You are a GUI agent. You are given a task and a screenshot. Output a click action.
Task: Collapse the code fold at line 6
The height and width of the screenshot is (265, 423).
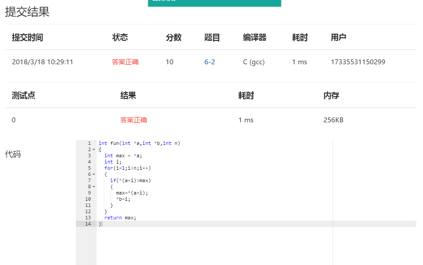pos(94,175)
